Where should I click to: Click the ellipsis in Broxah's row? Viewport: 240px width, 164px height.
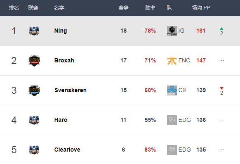click(x=221, y=61)
